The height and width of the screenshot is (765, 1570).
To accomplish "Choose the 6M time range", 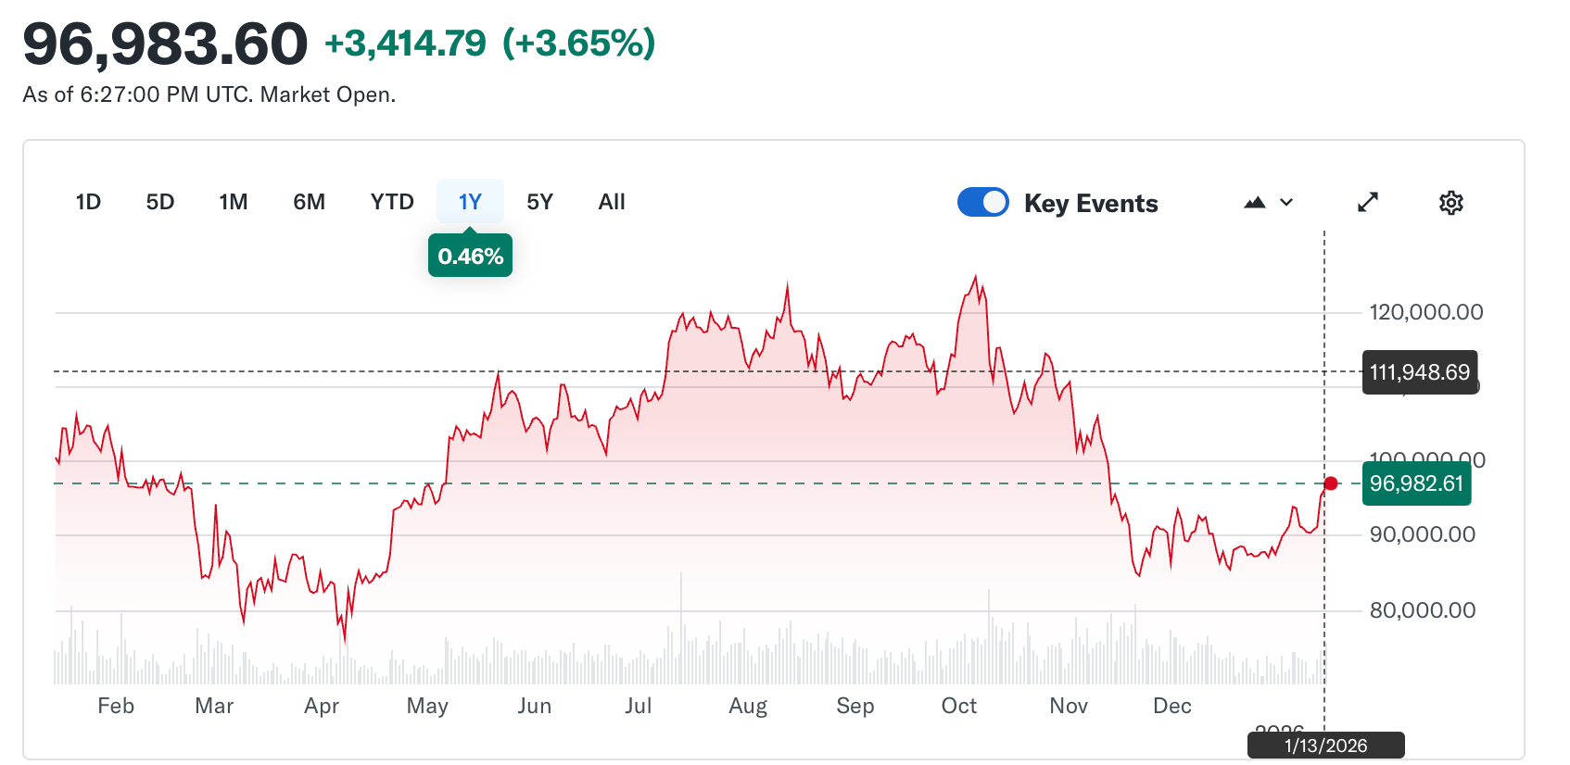I will coord(310,202).
